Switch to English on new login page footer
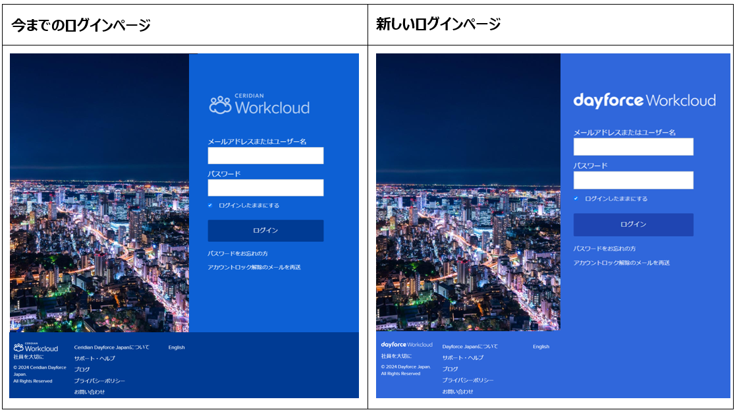Image resolution: width=737 pixels, height=414 pixels. pyautogui.click(x=541, y=346)
